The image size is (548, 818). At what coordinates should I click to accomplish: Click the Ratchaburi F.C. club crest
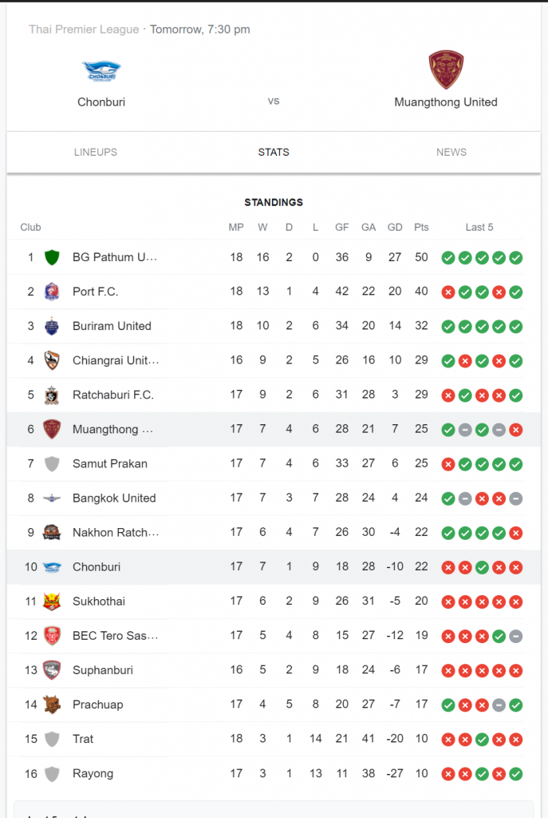coord(52,395)
